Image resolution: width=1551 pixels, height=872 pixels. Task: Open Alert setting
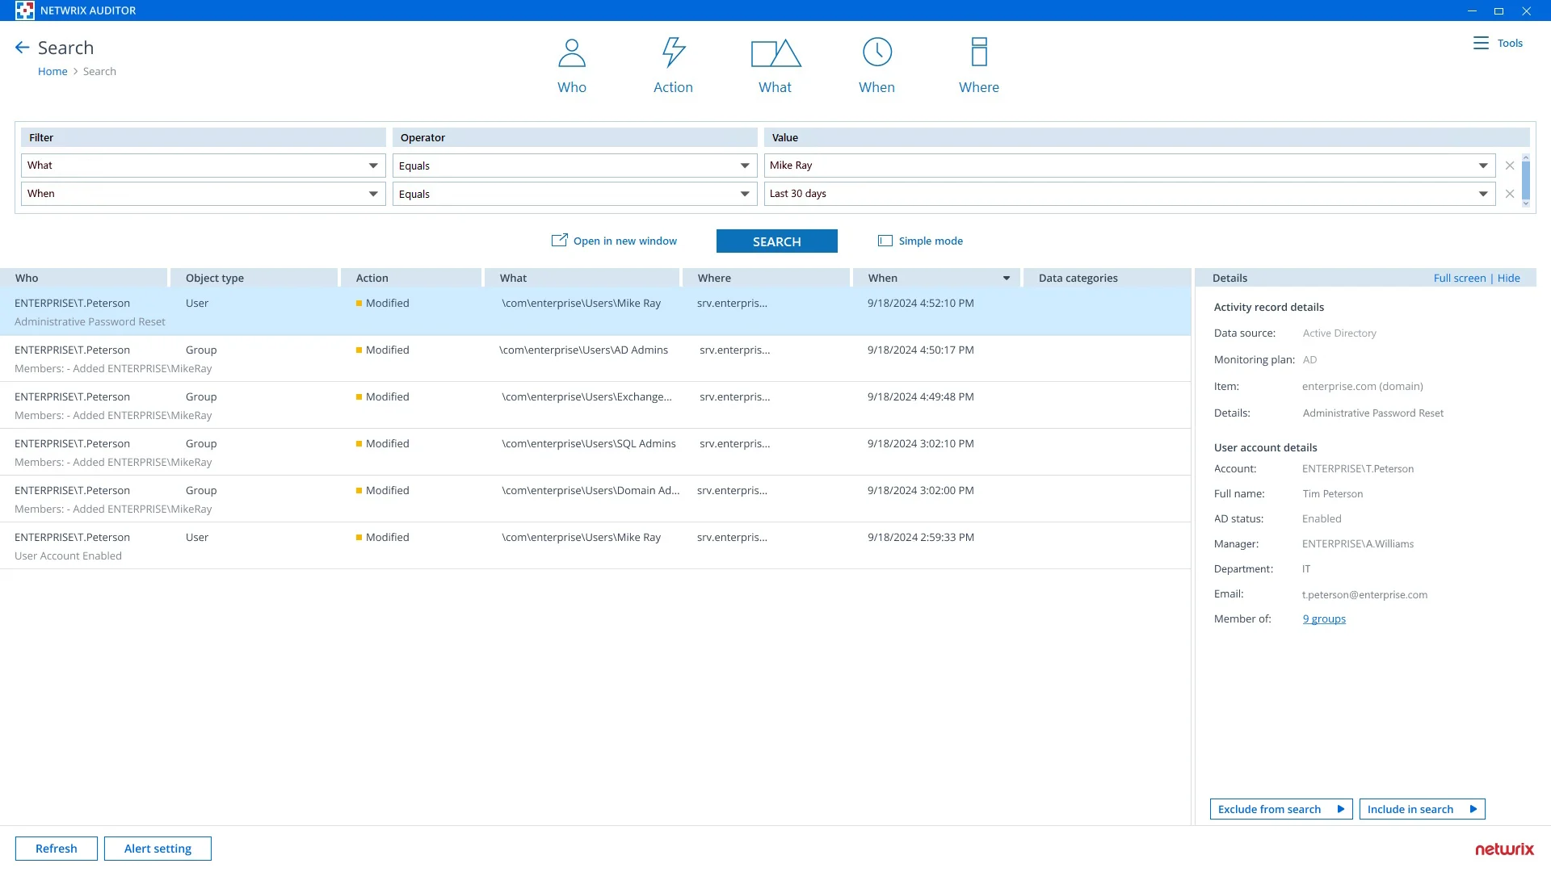coord(158,849)
